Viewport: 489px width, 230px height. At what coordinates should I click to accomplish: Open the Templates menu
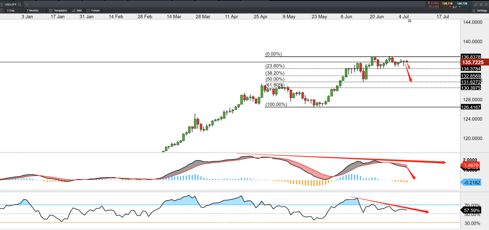[x=58, y=10]
